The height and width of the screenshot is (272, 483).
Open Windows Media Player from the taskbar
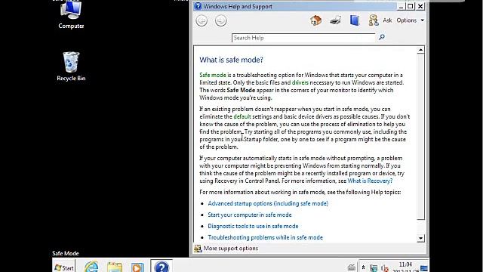click(x=137, y=267)
